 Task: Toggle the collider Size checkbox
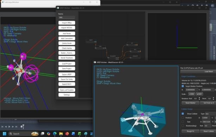pos(183,122)
